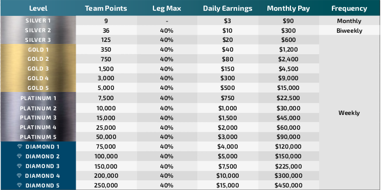381x190 pixels.
Task: Click the diamond icon beside Diamond 3
Action: pyautogui.click(x=19, y=165)
